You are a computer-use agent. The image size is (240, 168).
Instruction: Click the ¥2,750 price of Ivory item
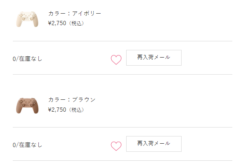pos(57,23)
